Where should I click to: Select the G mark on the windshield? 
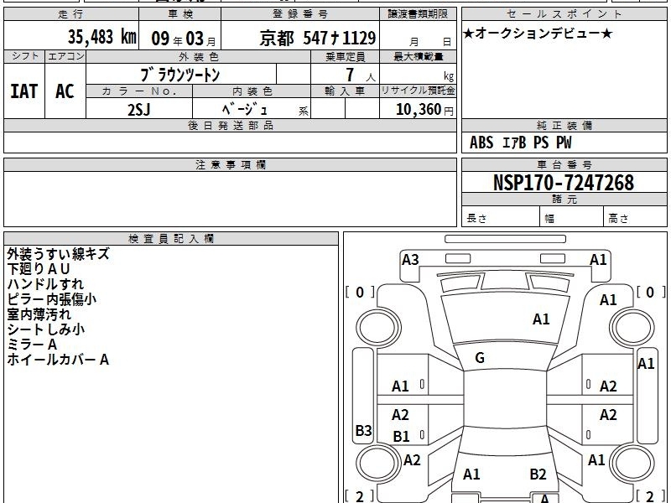click(x=480, y=358)
